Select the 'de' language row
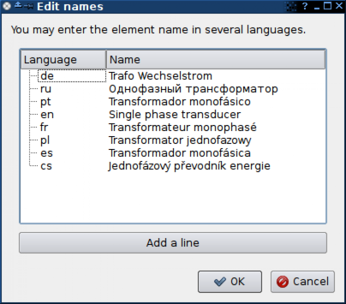The width and height of the screenshot is (346, 304). (47, 76)
